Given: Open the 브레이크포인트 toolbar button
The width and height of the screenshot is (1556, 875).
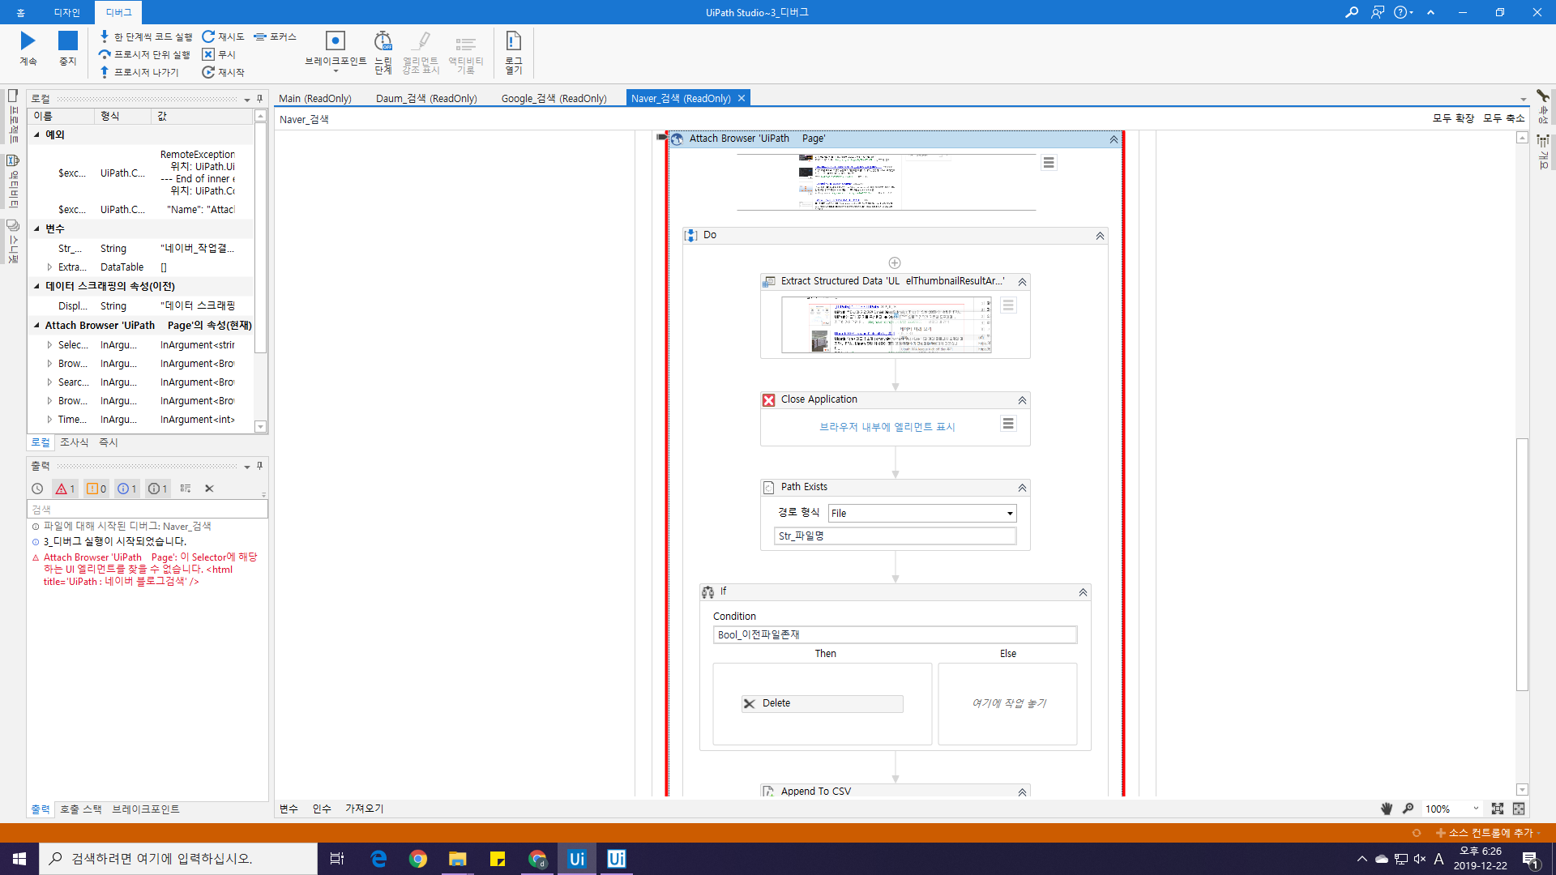Looking at the screenshot, I should pos(335,42).
